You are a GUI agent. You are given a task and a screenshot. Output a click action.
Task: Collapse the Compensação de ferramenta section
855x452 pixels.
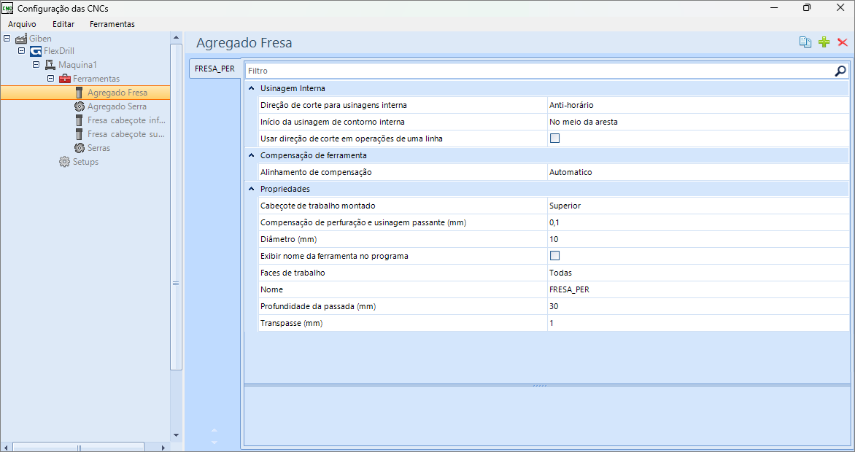tap(252, 155)
